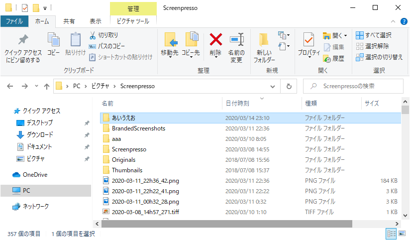
Task: Open the ピクチャ ツール tab
Action: [x=133, y=21]
